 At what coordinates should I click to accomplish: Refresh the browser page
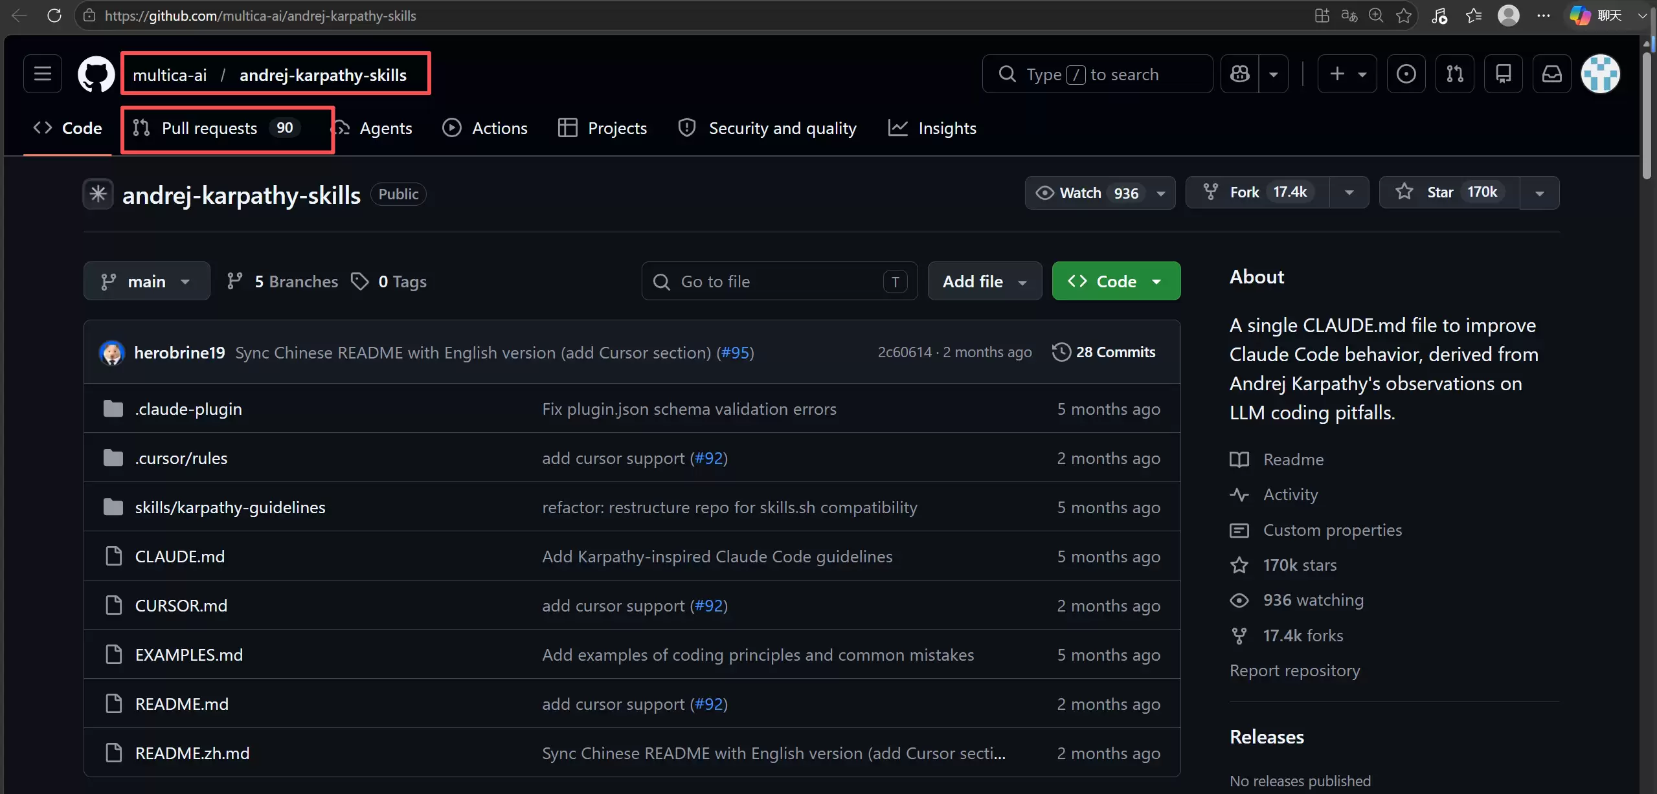click(x=54, y=16)
